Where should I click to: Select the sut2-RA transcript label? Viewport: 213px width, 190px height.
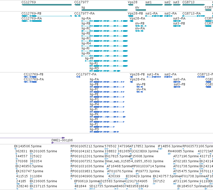pyautogui.click(x=171, y=13)
